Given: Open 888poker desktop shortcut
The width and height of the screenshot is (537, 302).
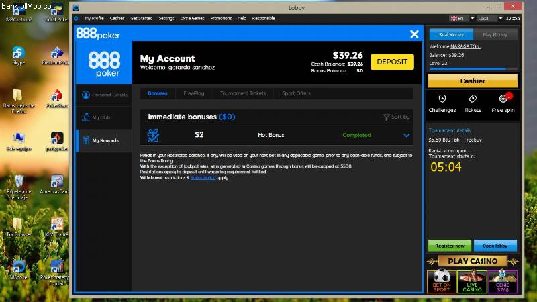Looking at the screenshot, I should click(x=19, y=270).
